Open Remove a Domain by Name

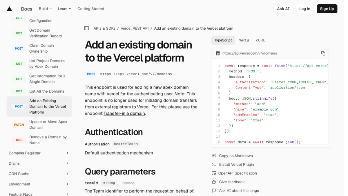(x=48, y=140)
